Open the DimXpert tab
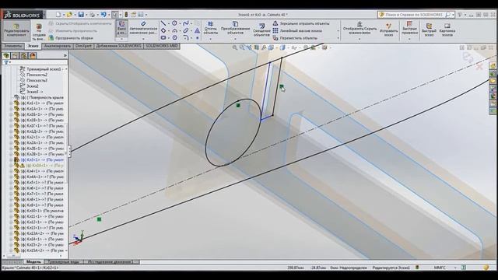Image resolution: width=498 pixels, height=280 pixels. [84, 46]
